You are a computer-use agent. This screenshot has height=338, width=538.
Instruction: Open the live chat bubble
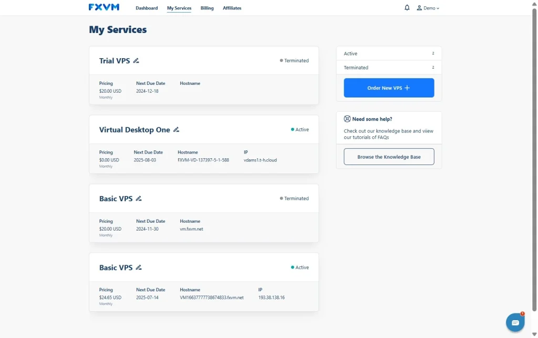[515, 322]
